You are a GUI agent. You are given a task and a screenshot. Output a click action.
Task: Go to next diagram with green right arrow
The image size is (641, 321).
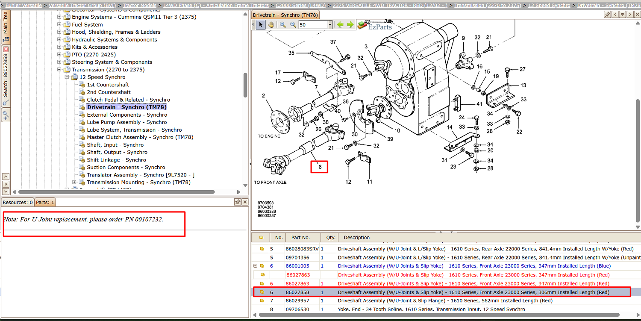(x=350, y=25)
